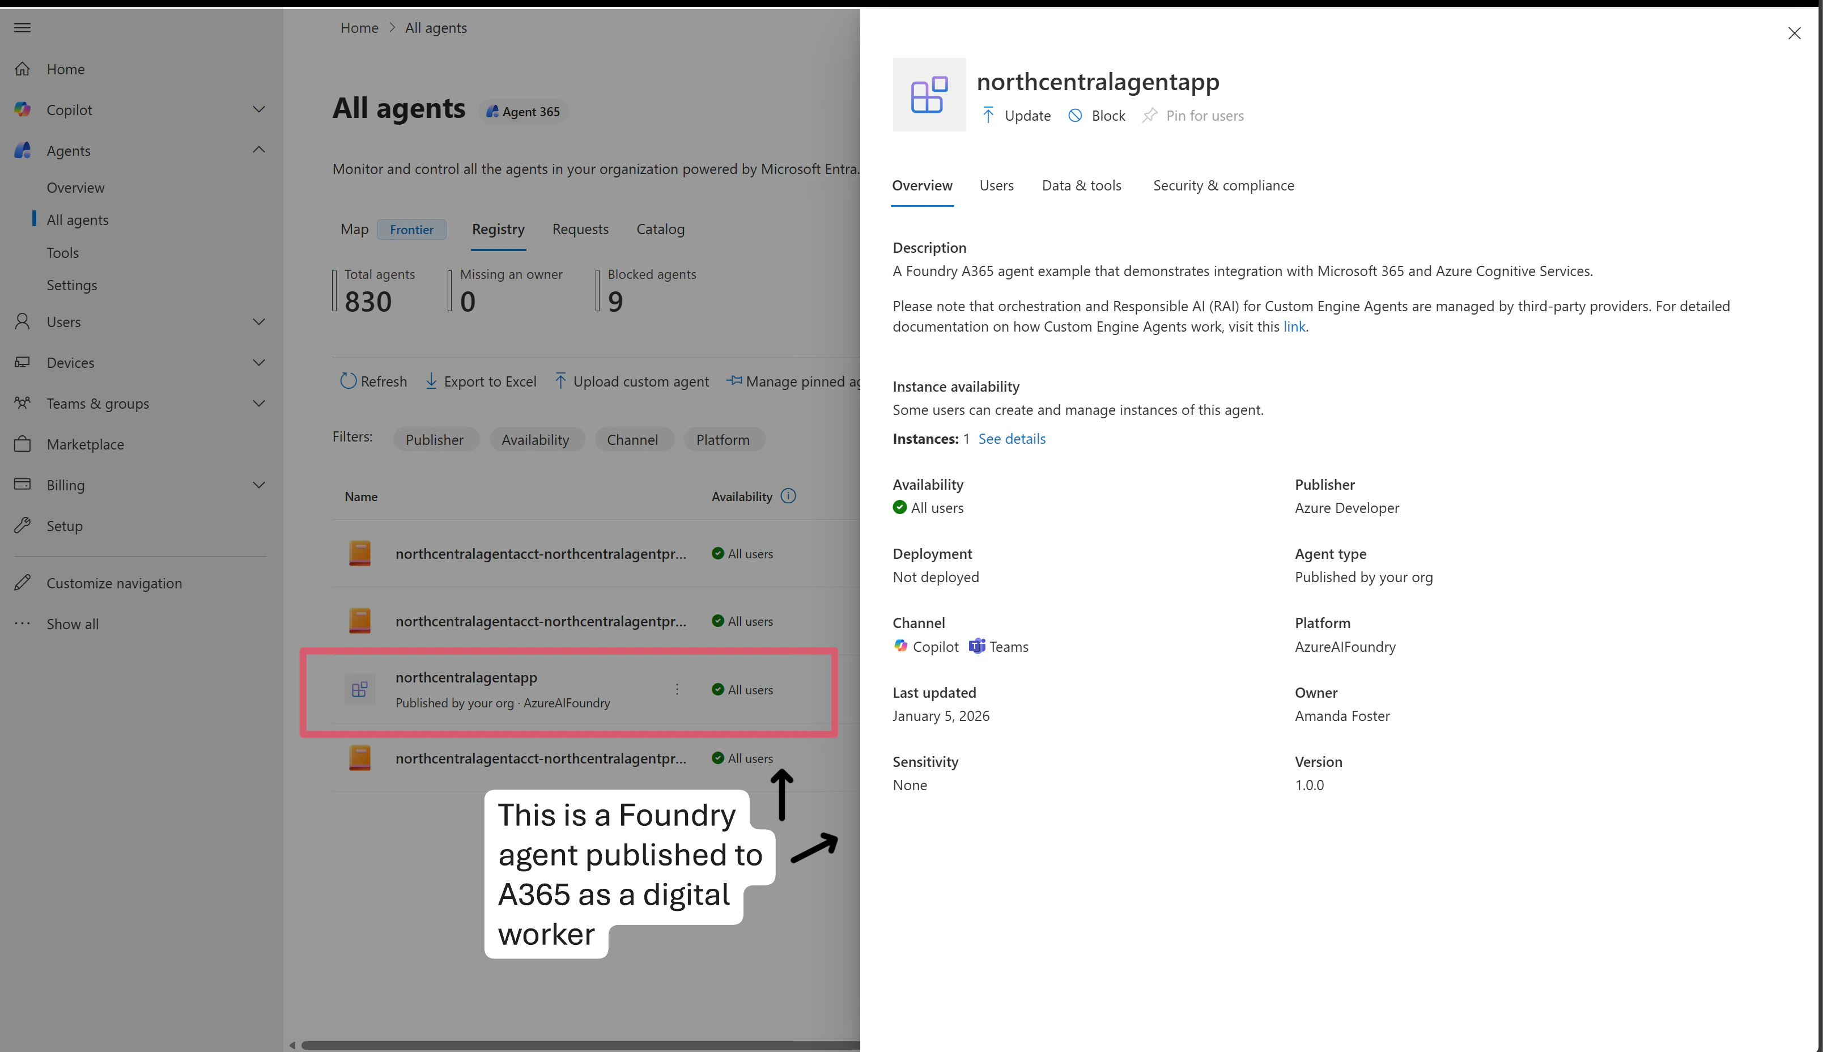
Task: Click the Billing card icon
Action: coord(23,484)
